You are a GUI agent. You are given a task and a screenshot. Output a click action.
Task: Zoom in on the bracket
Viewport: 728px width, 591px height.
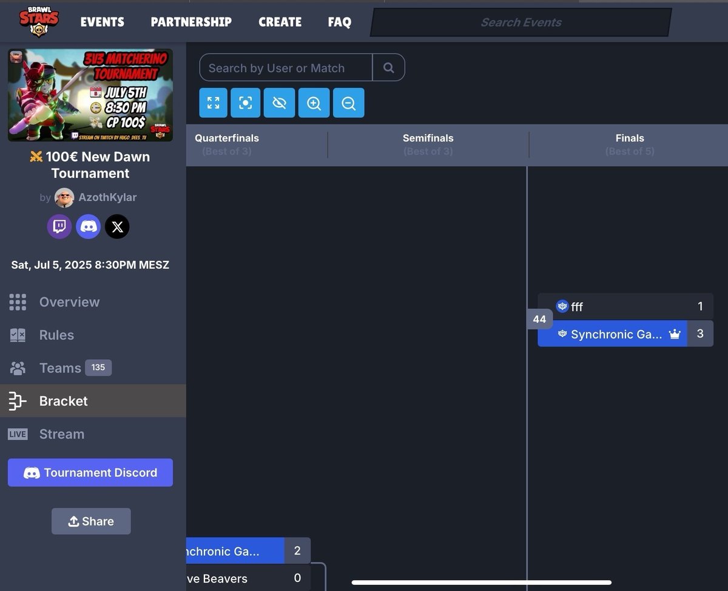[314, 103]
